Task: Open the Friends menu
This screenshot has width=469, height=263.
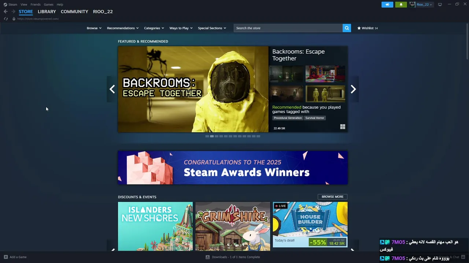Action: click(36, 4)
